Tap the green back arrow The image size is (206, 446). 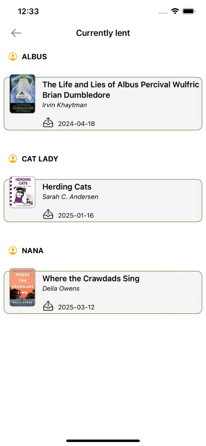point(16,33)
